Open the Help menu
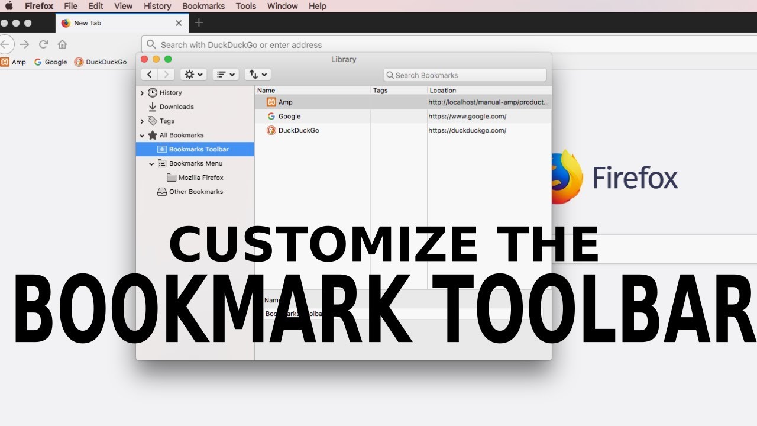 click(318, 6)
